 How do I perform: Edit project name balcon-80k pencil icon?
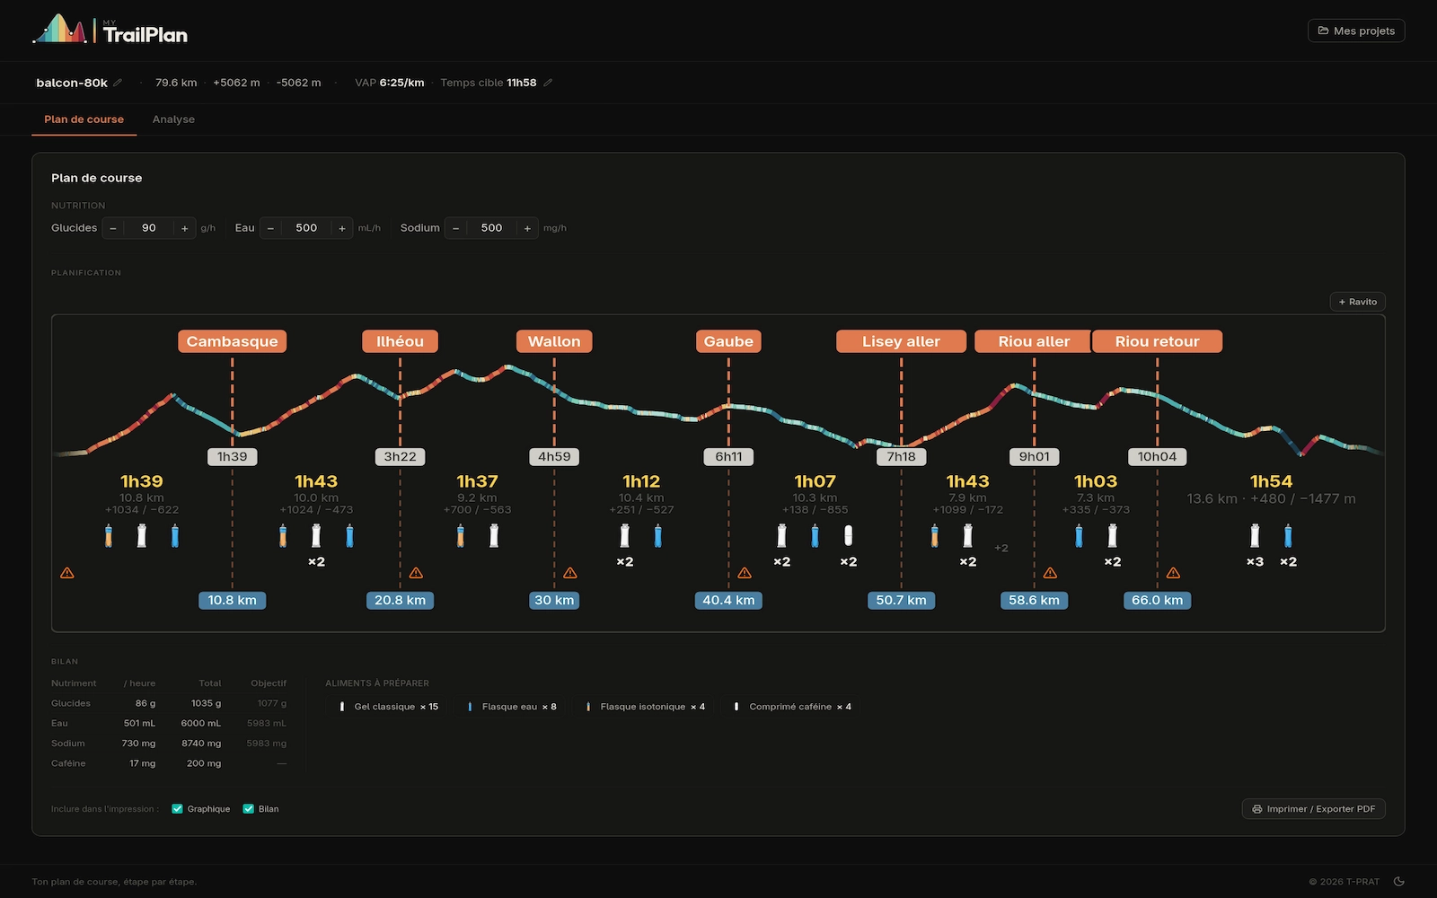pos(118,83)
